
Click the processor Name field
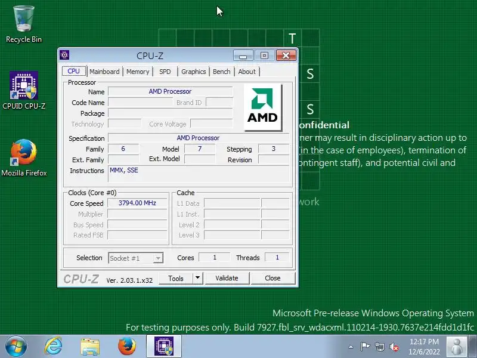point(171,91)
